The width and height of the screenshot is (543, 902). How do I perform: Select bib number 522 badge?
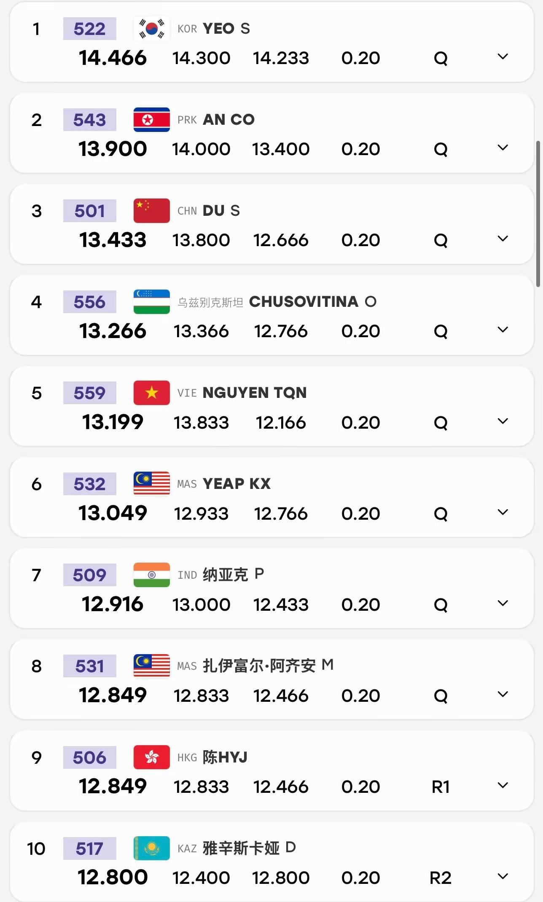click(90, 29)
